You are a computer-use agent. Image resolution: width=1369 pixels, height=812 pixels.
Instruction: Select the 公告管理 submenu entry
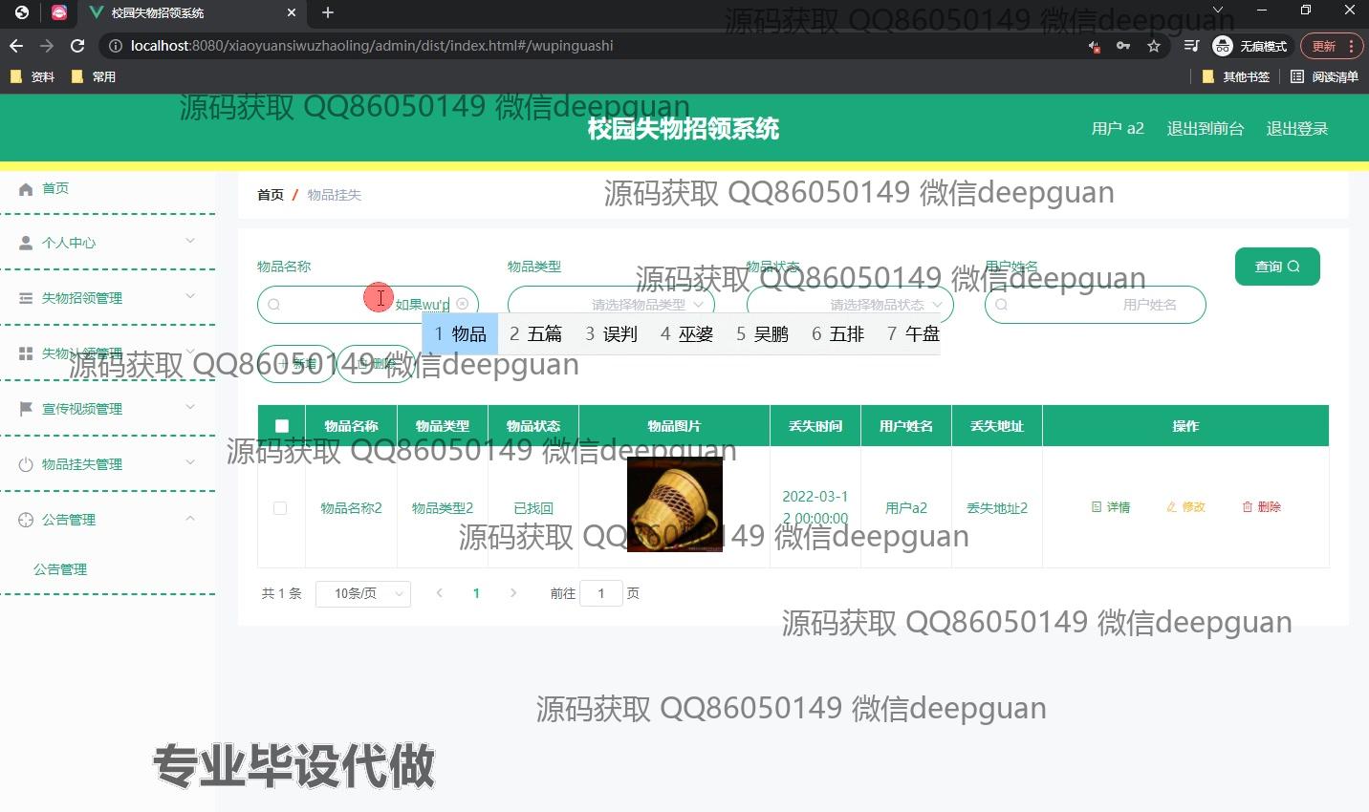60,568
